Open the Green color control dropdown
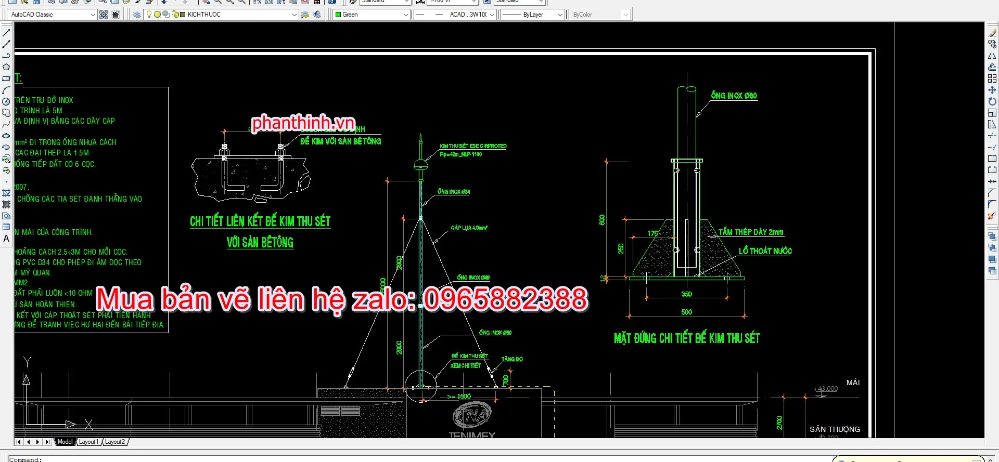Viewport: 999px width, 462px height. coord(406,15)
